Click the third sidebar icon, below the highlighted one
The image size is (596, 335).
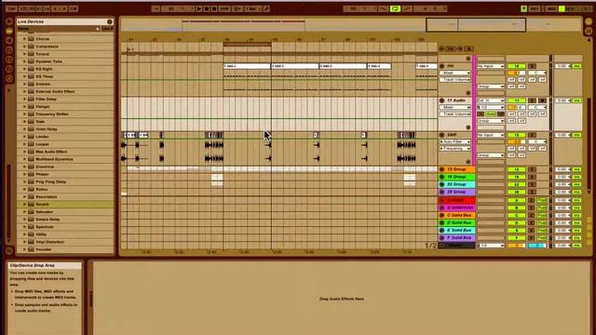tap(9, 41)
